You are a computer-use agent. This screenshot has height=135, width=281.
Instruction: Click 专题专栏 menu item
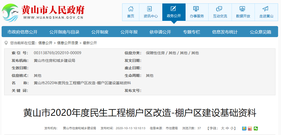coord(191,32)
